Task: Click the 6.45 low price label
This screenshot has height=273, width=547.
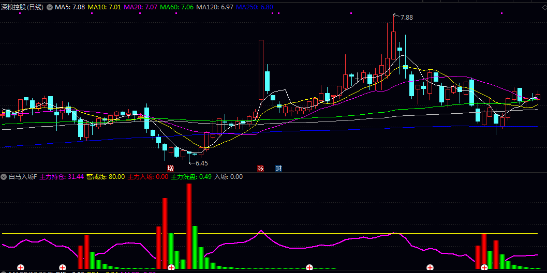Action: pos(201,163)
